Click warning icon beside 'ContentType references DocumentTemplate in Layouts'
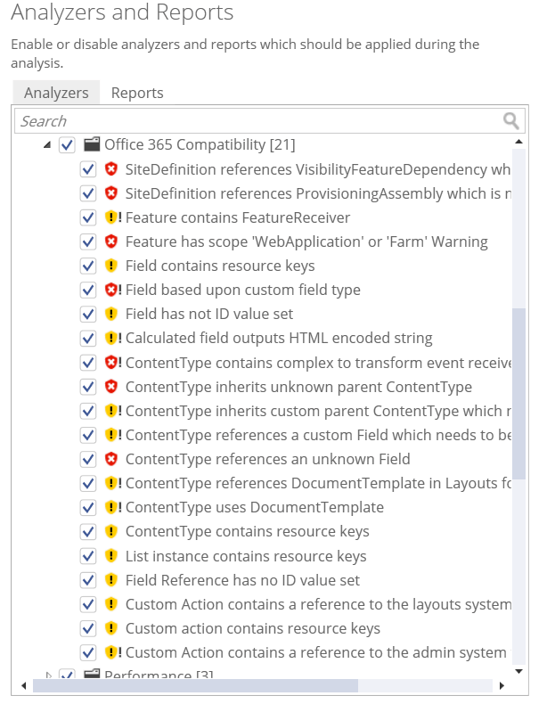Screen dimensions: 555x704 click(112, 483)
